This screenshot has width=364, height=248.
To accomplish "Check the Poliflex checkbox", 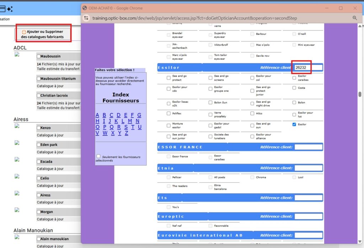I will click(x=168, y=113).
